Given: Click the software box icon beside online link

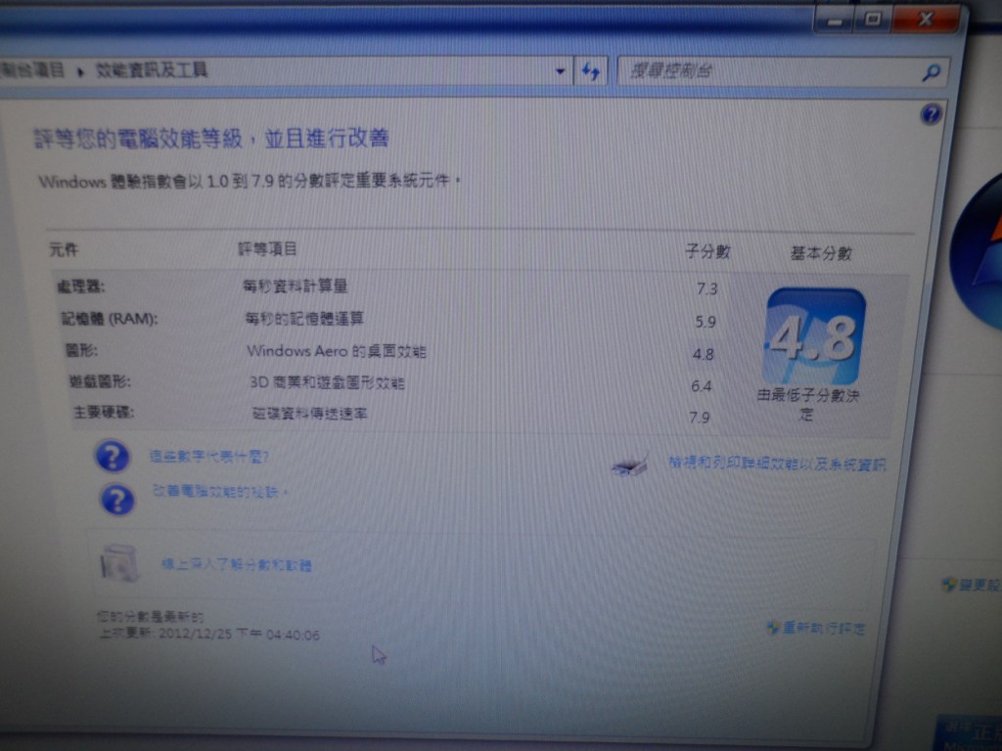Looking at the screenshot, I should (119, 562).
